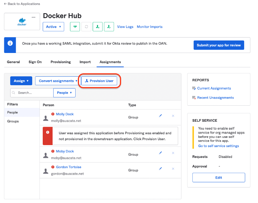Click the refresh sync icon button

pyautogui.click(x=86, y=27)
